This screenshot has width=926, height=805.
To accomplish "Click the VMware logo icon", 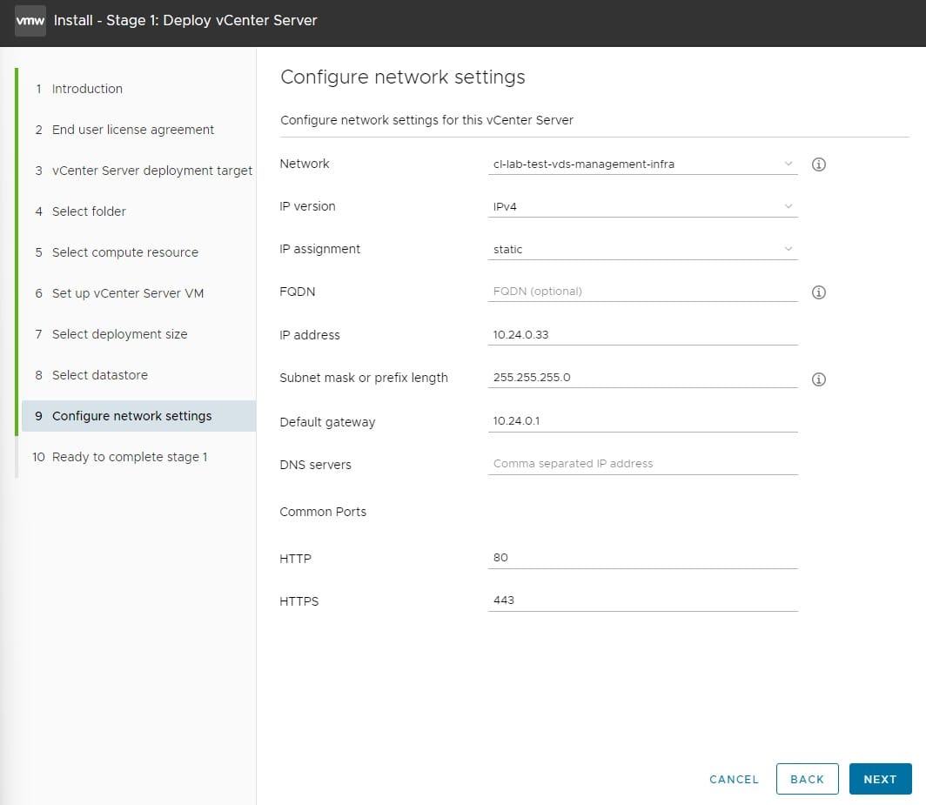I will point(30,21).
